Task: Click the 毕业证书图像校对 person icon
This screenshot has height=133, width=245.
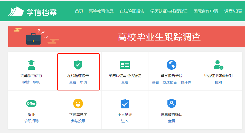Action: [218, 65]
